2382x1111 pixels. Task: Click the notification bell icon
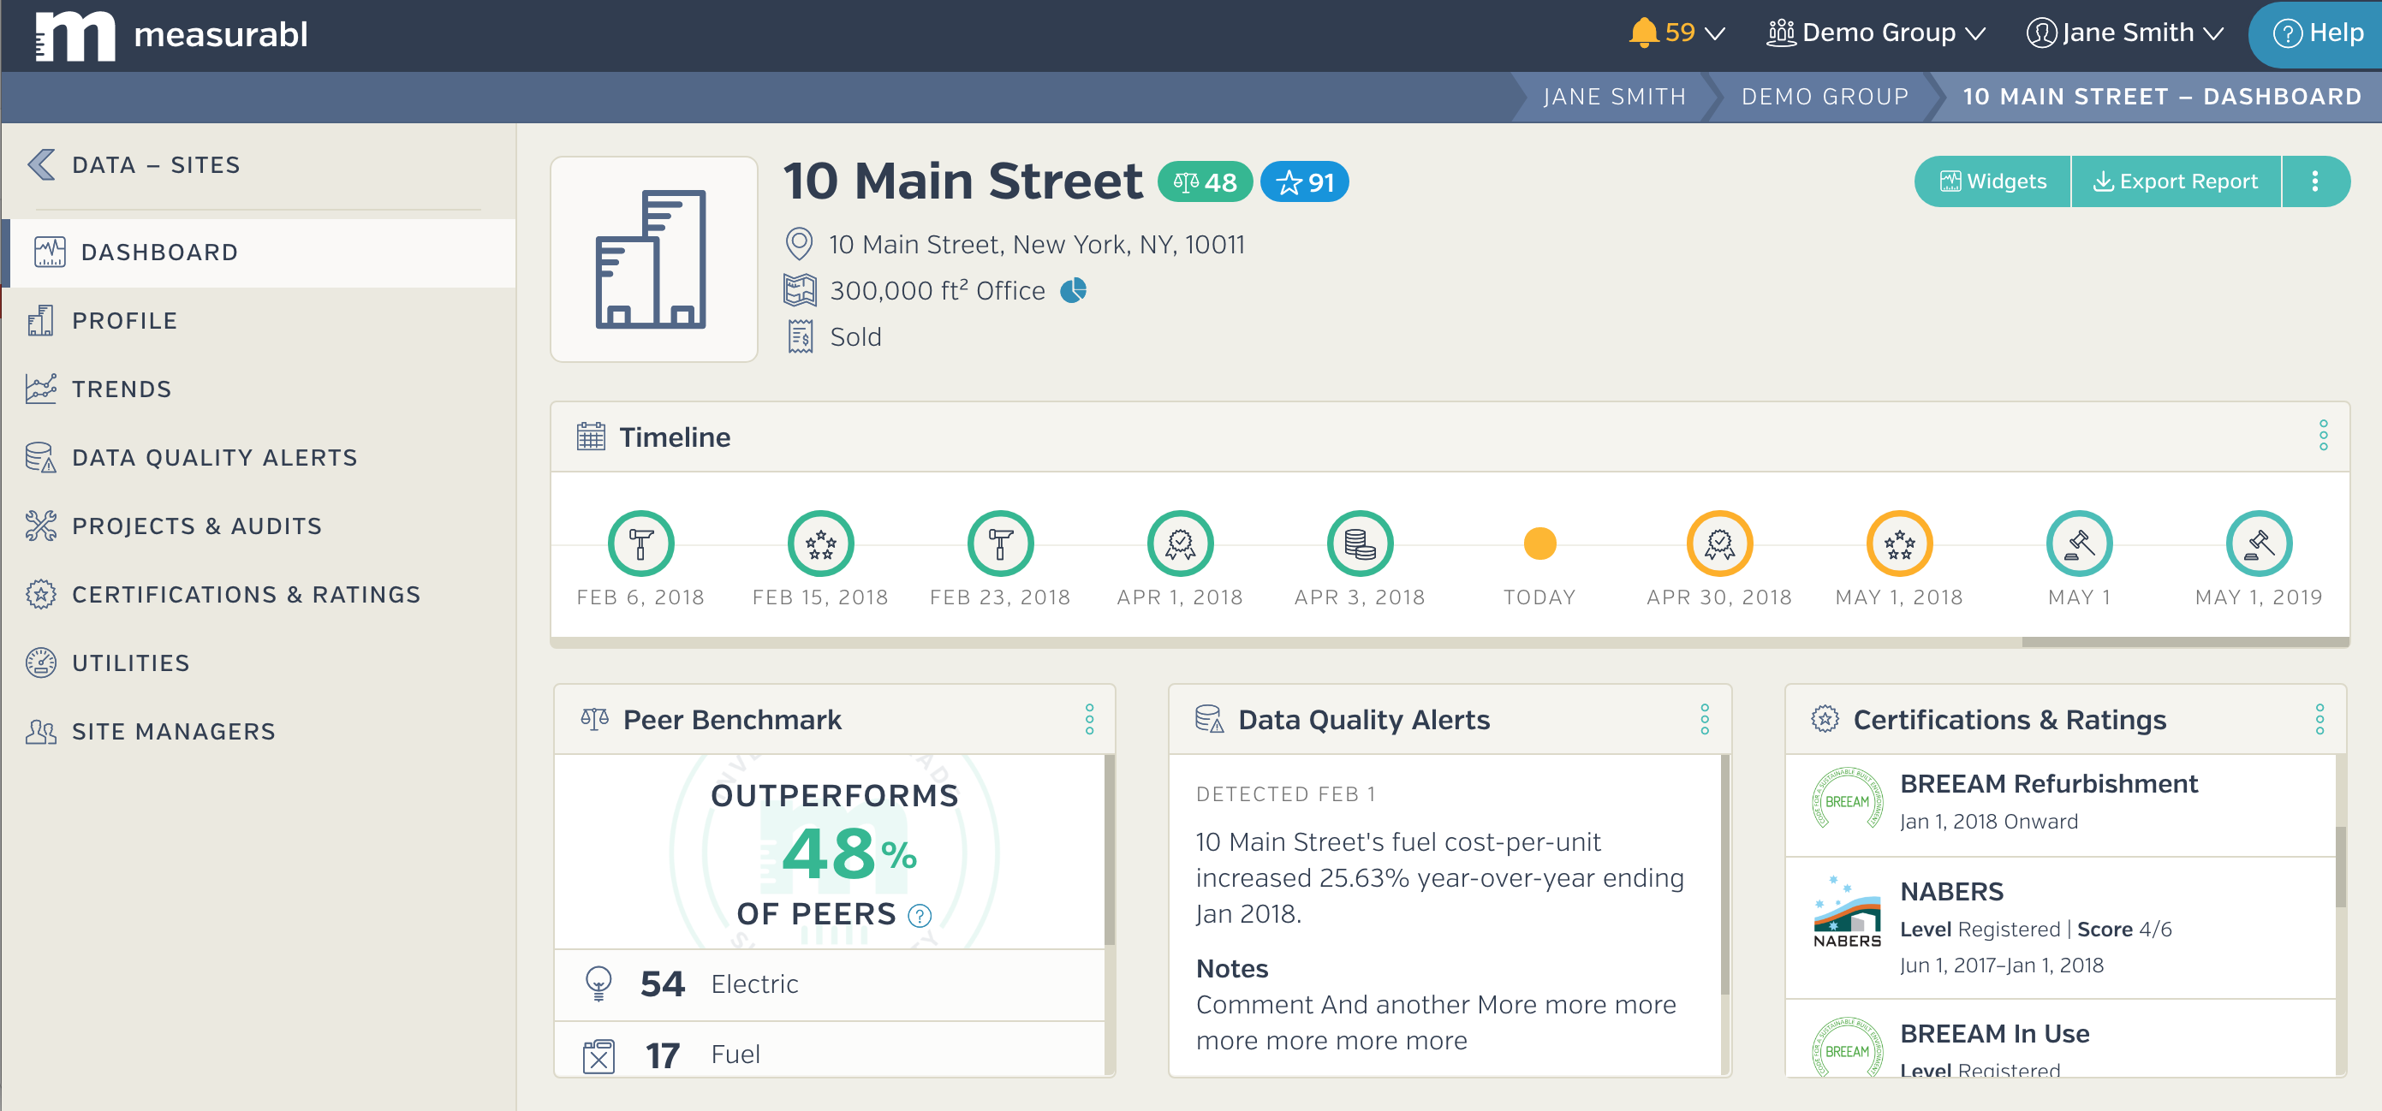point(1643,33)
